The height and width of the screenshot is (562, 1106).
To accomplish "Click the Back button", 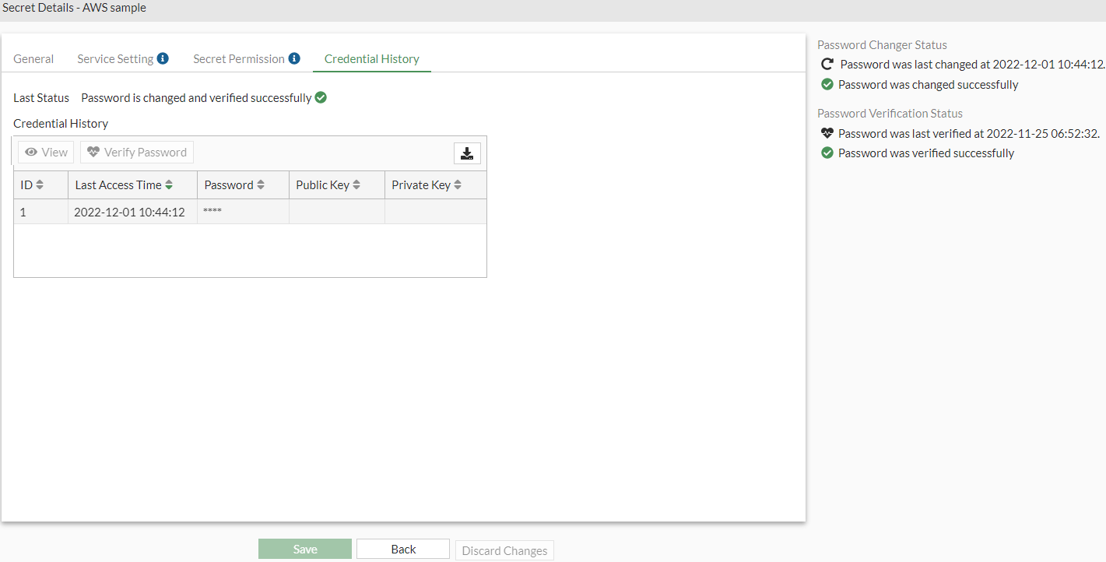I will point(403,550).
